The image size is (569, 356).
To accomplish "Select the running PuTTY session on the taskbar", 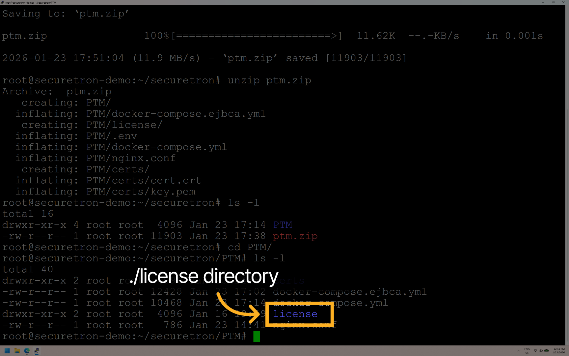I will pos(37,351).
